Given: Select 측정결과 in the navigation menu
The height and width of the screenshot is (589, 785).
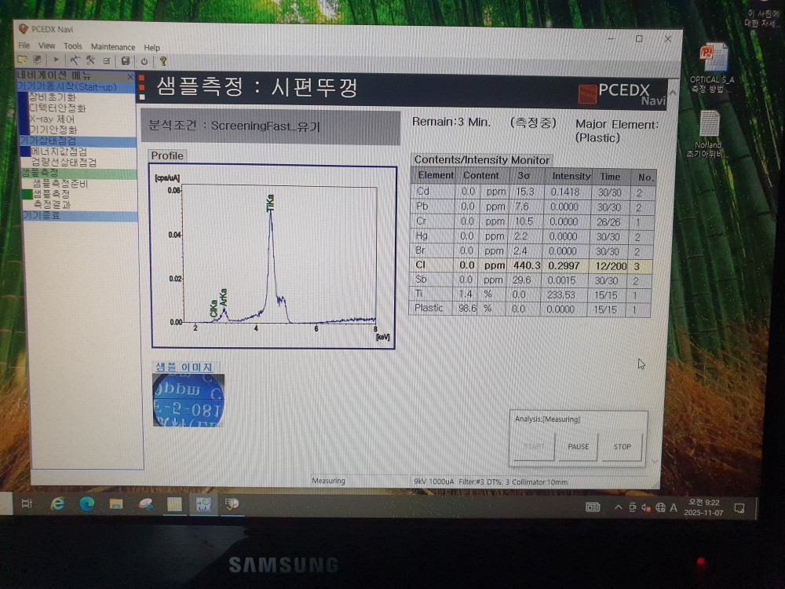Looking at the screenshot, I should tap(52, 204).
